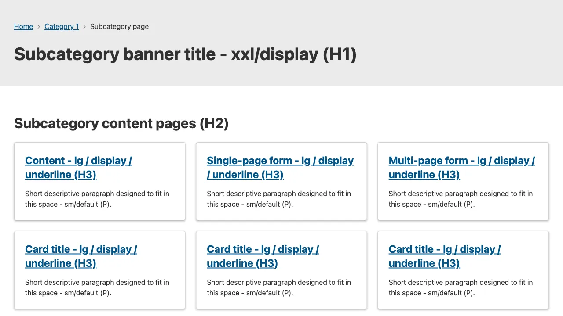
Task: Click the paragraph in the second Card title card
Action: coord(278,287)
